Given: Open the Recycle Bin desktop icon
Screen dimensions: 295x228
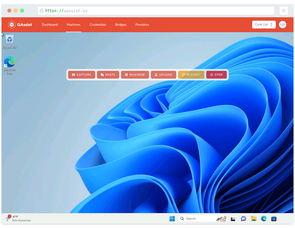Looking at the screenshot, I should [x=10, y=40].
